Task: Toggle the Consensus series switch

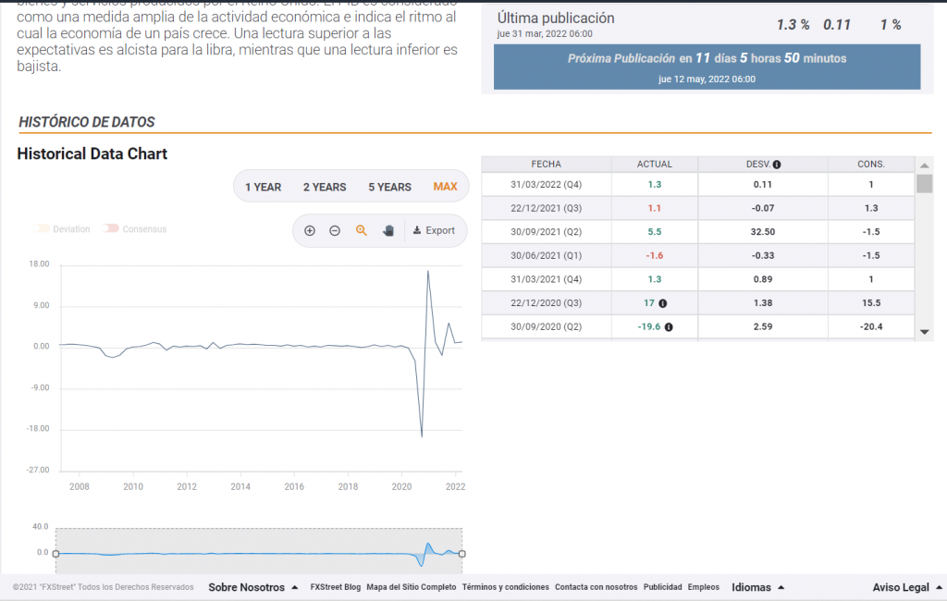Action: coord(111,228)
